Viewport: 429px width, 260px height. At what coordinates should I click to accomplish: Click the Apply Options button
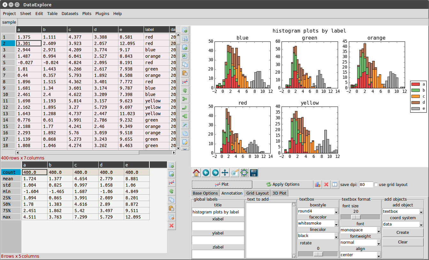tap(282, 184)
